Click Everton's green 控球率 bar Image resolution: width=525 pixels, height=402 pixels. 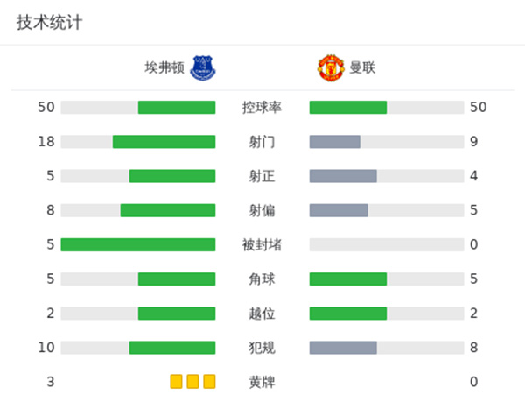[x=177, y=108]
